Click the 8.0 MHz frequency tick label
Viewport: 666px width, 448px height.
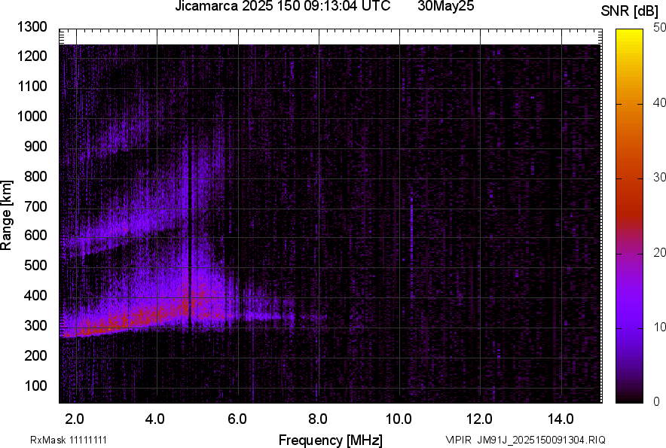point(318,419)
